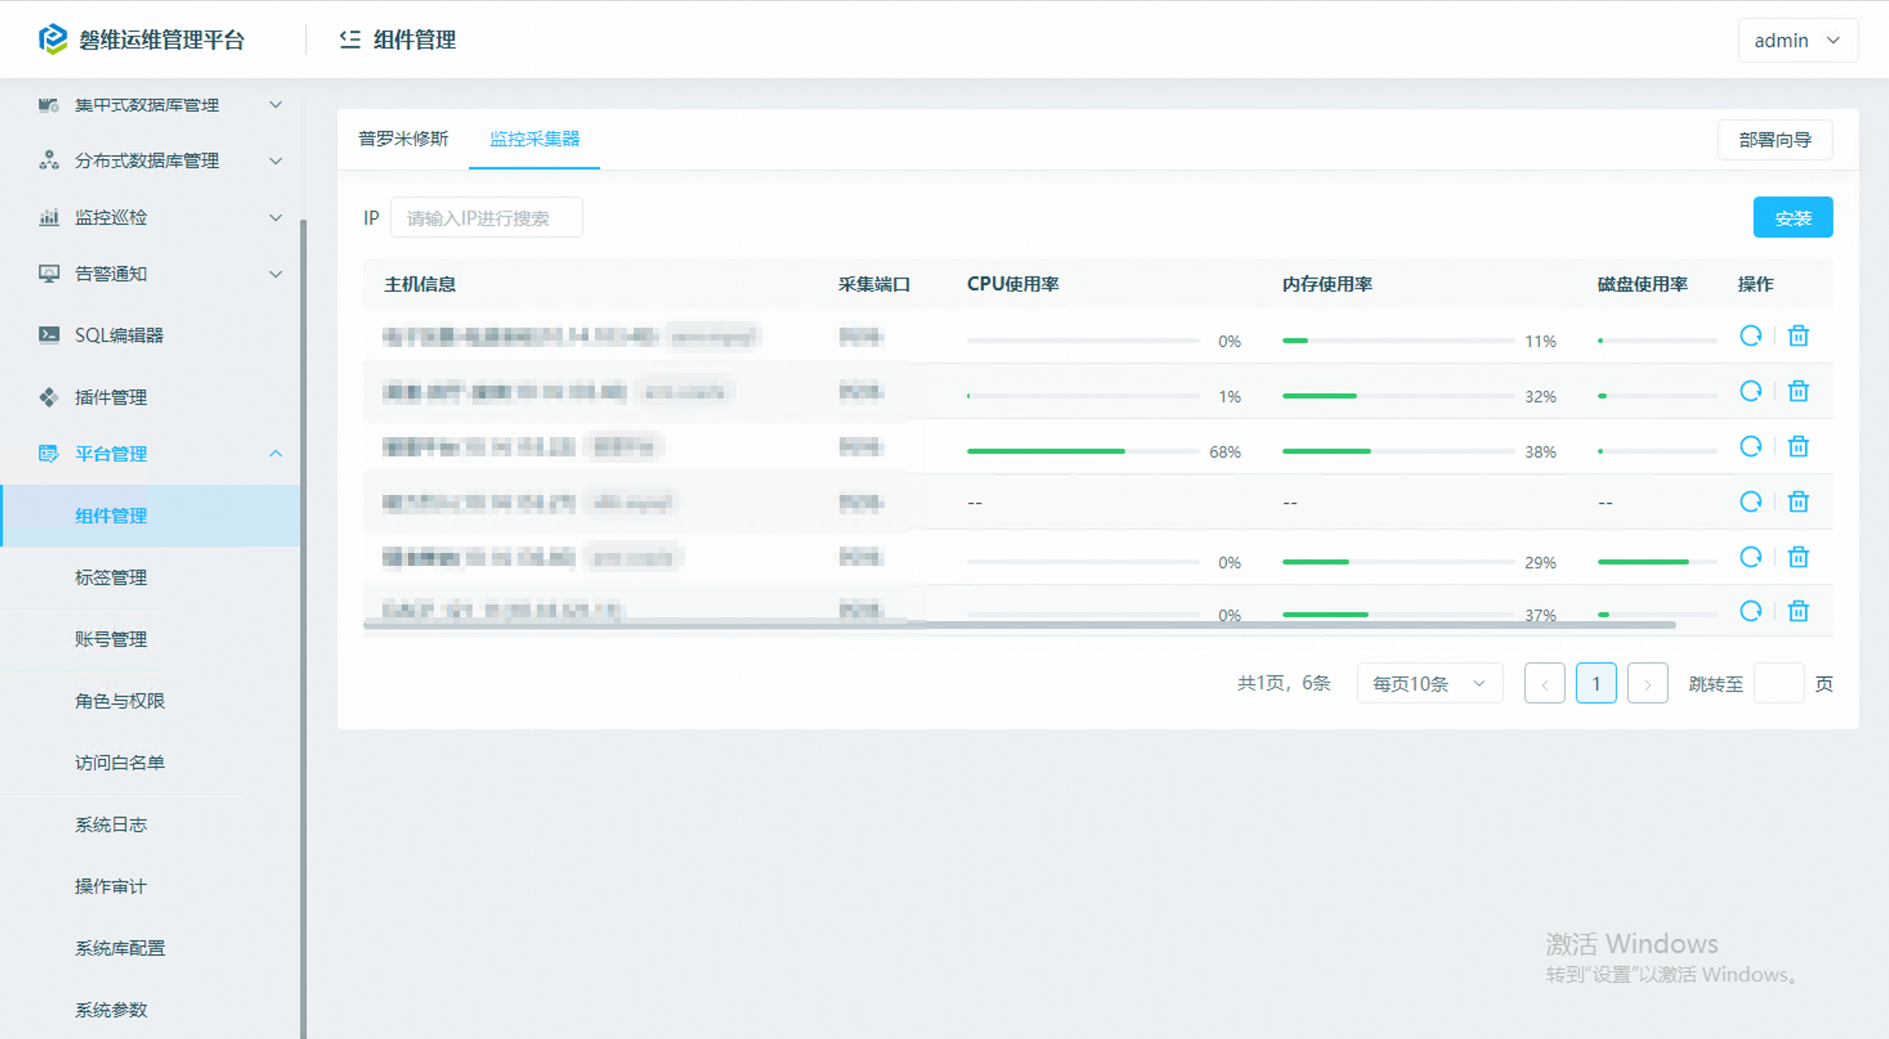
Task: Open the admin user dropdown
Action: tap(1796, 41)
